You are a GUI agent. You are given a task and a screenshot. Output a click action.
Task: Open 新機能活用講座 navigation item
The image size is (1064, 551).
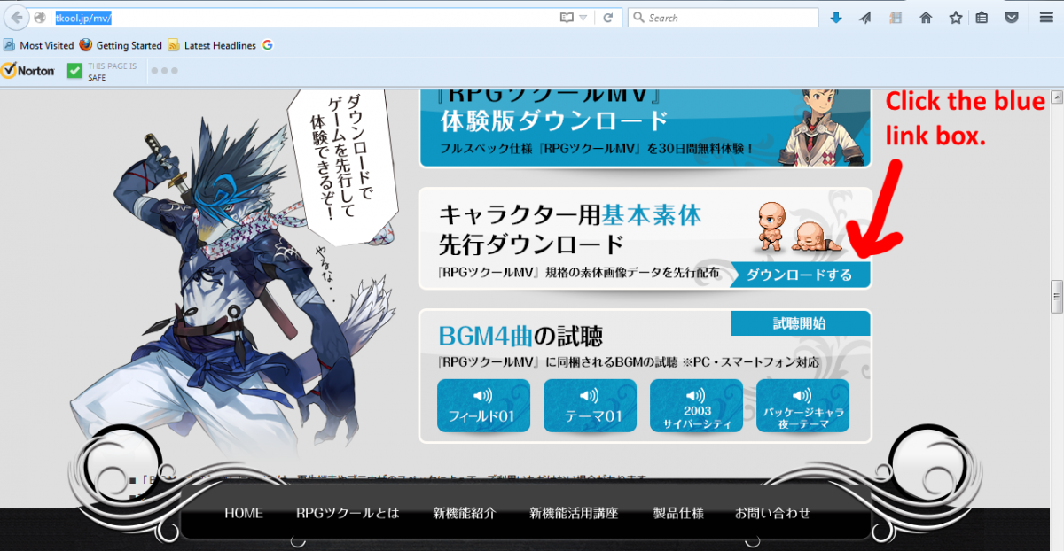574,513
